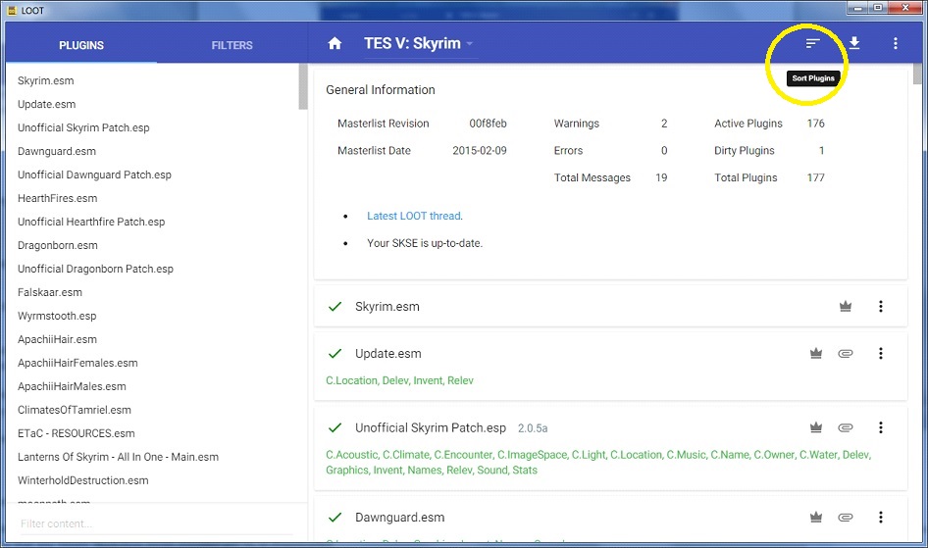The image size is (928, 548).
Task: Select Lanterns Of Skyrim All In One plugin
Action: [118, 457]
